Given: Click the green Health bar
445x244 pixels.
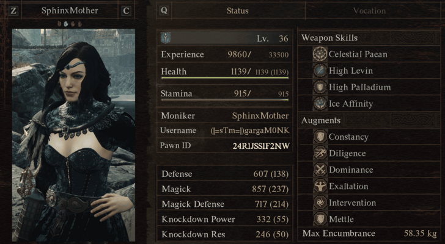Looking at the screenshot, I should (x=225, y=77).
